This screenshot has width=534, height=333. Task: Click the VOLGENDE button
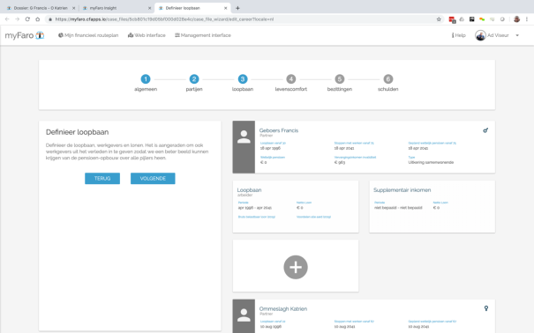(x=153, y=178)
